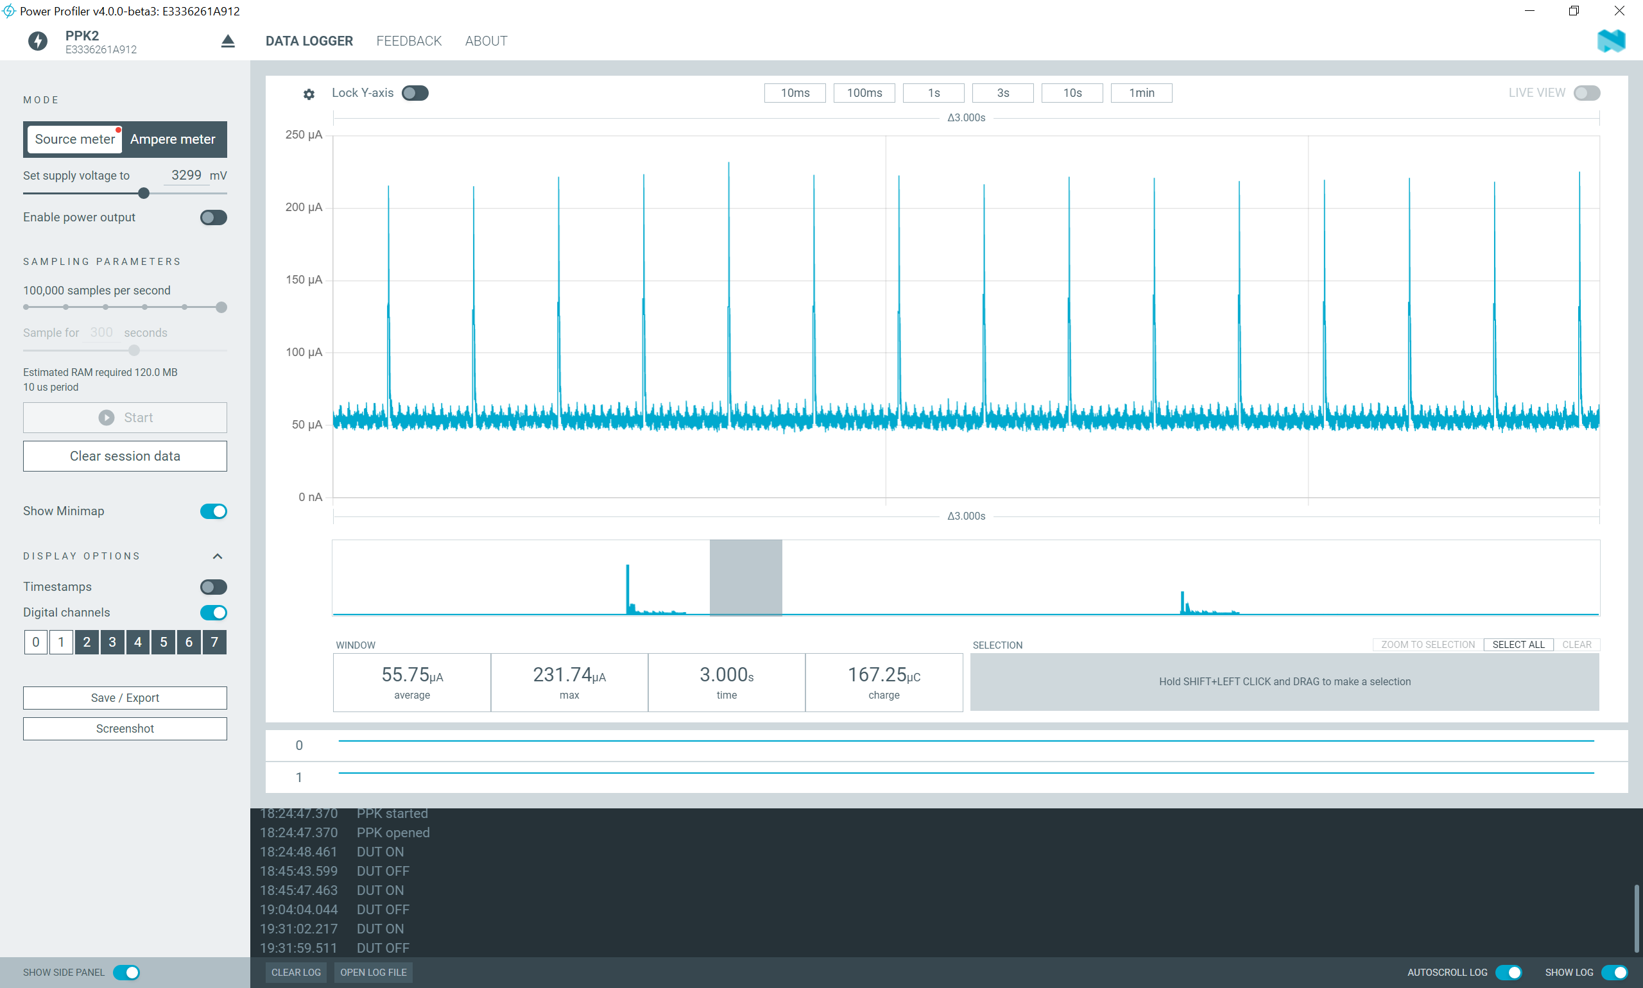This screenshot has height=988, width=1643.
Task: Set time window to 100ms
Action: (x=865, y=93)
